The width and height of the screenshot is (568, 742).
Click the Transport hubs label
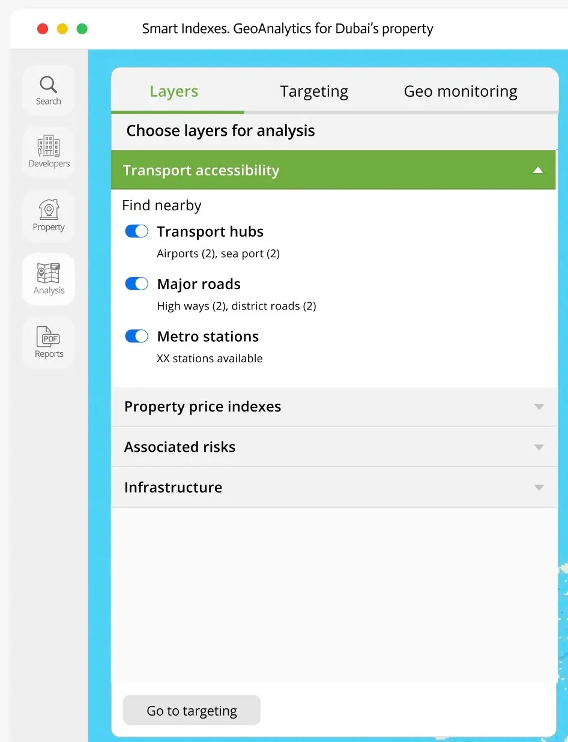coord(210,232)
